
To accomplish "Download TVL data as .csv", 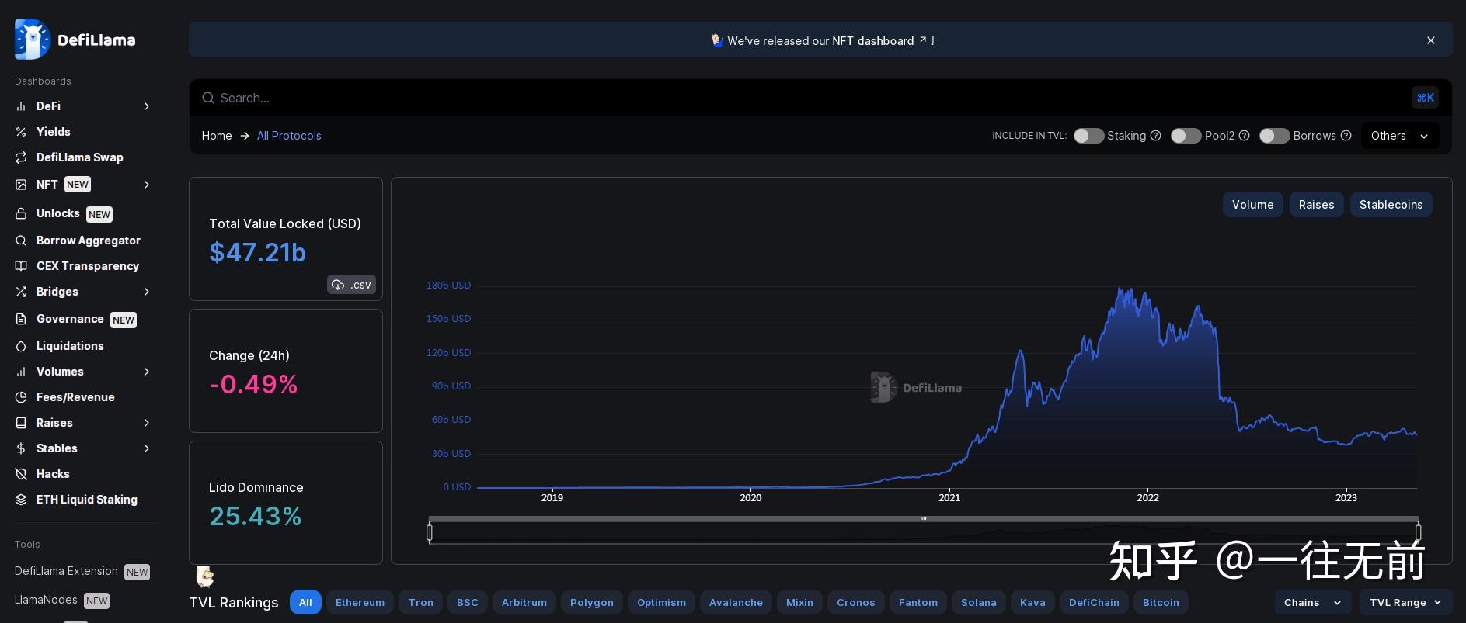I will (x=351, y=285).
